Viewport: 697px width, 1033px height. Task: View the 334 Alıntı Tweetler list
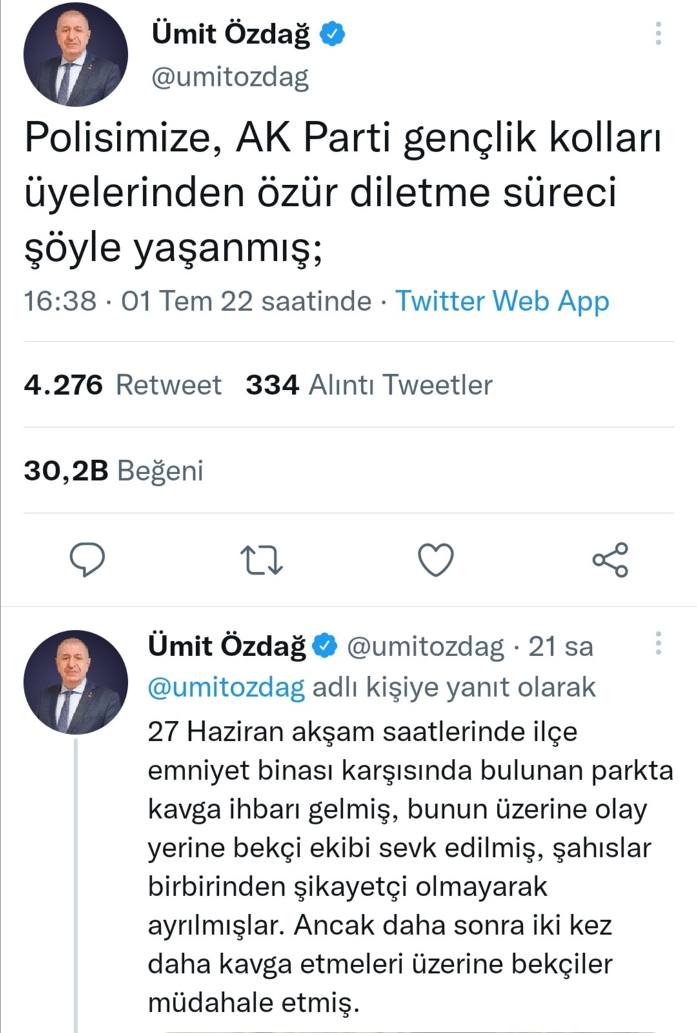tap(369, 385)
